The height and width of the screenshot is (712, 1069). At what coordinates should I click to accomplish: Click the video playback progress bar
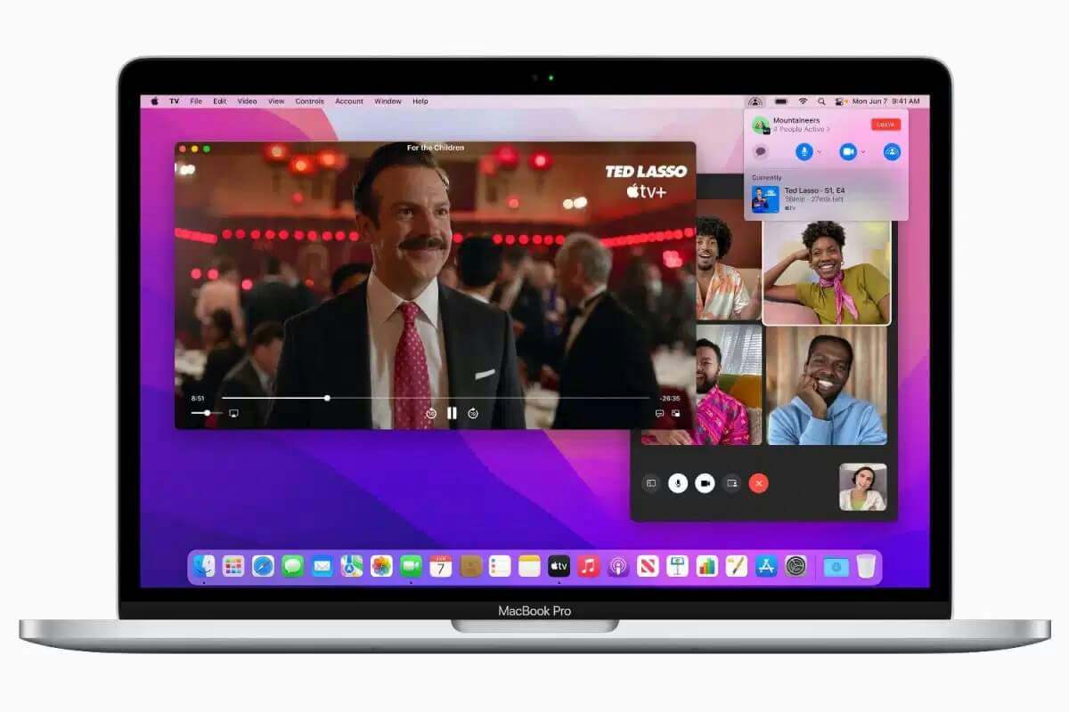[x=436, y=398]
